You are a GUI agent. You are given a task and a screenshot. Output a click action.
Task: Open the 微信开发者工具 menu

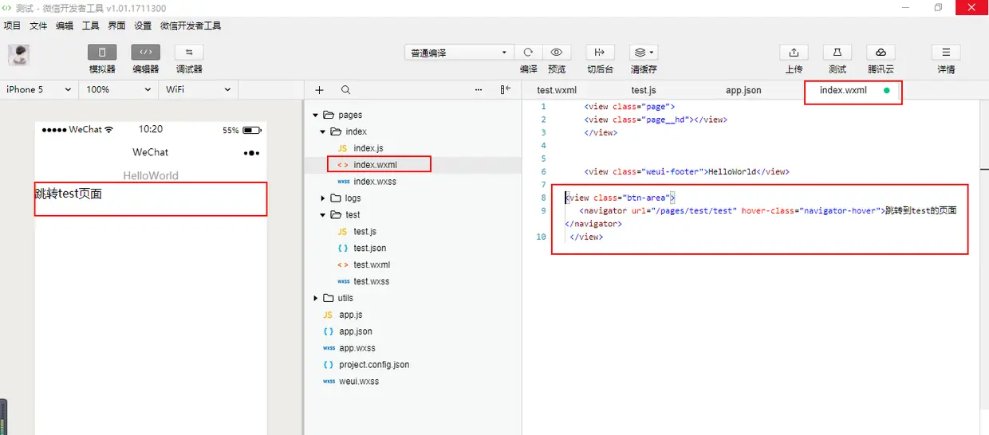[x=191, y=25]
